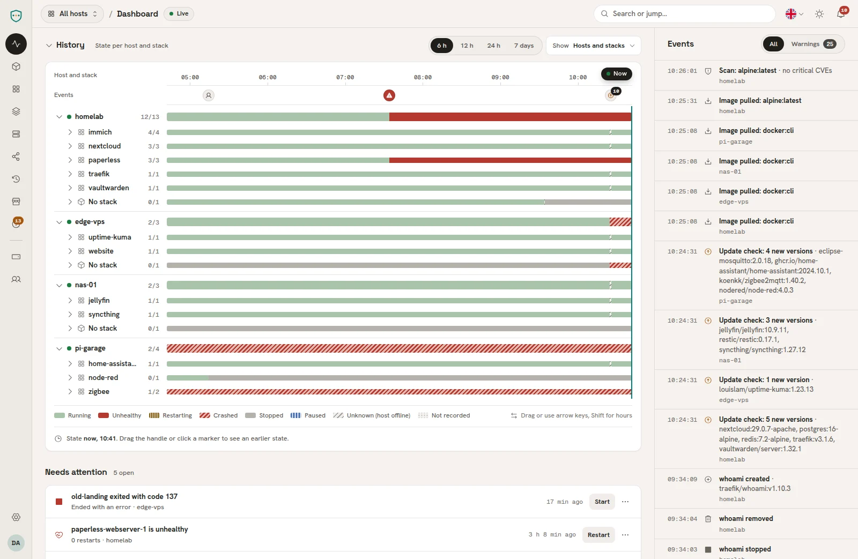Open the sidebar icon with badge 13
Image resolution: width=858 pixels, height=559 pixels.
click(16, 223)
